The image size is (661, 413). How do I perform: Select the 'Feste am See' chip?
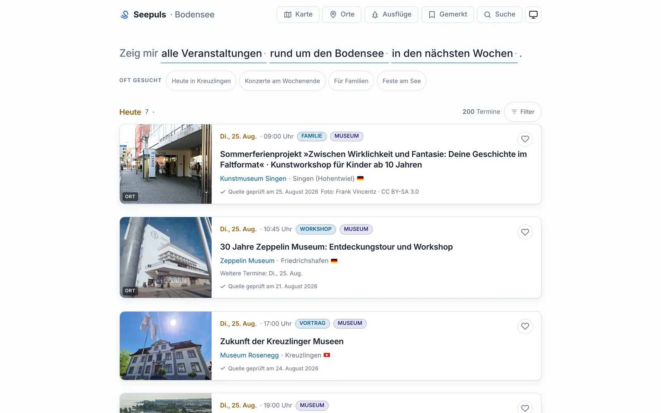click(x=402, y=81)
